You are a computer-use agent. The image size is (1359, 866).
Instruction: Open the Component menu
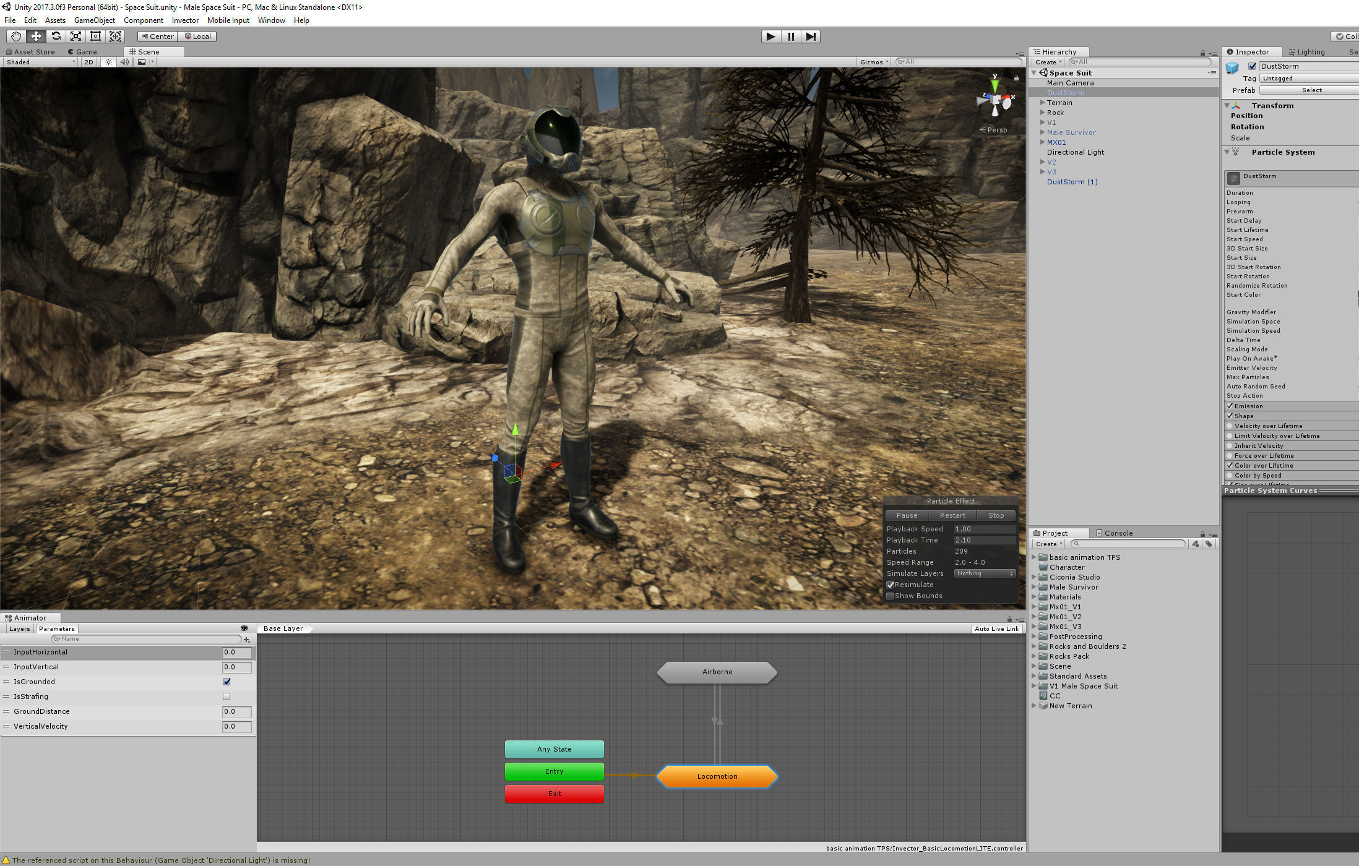143,20
